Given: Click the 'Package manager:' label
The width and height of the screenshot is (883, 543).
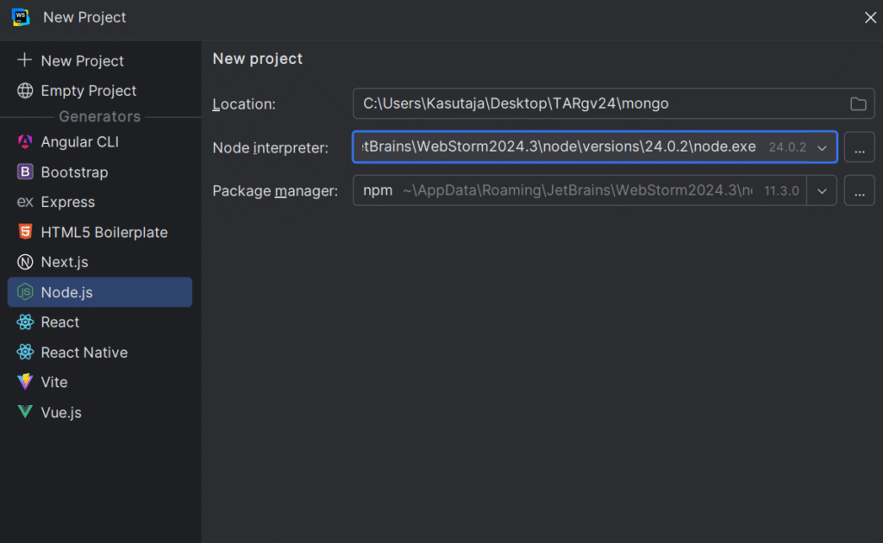Looking at the screenshot, I should [275, 190].
